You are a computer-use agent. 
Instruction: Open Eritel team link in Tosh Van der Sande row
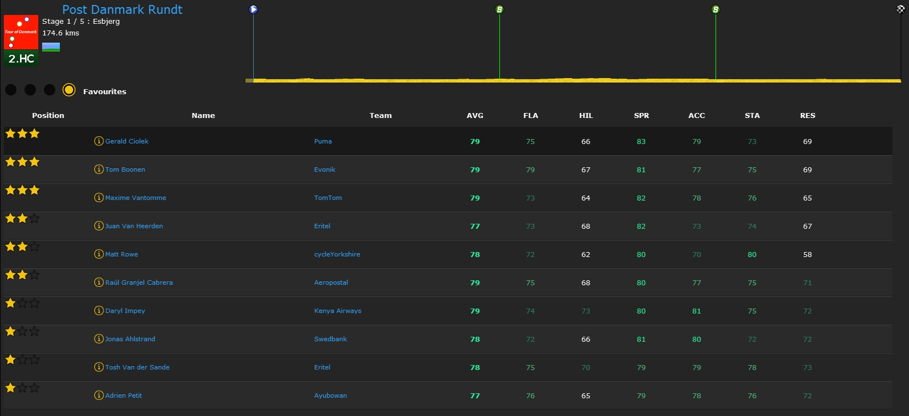coord(322,367)
